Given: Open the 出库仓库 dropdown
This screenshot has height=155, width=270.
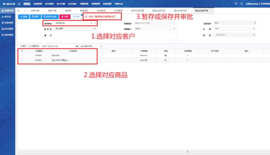Looking at the screenshot, I should (234, 23).
